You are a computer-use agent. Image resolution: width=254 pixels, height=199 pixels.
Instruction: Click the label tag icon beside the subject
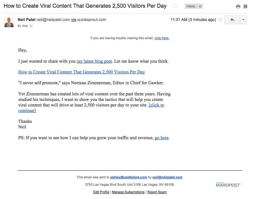(175, 6)
